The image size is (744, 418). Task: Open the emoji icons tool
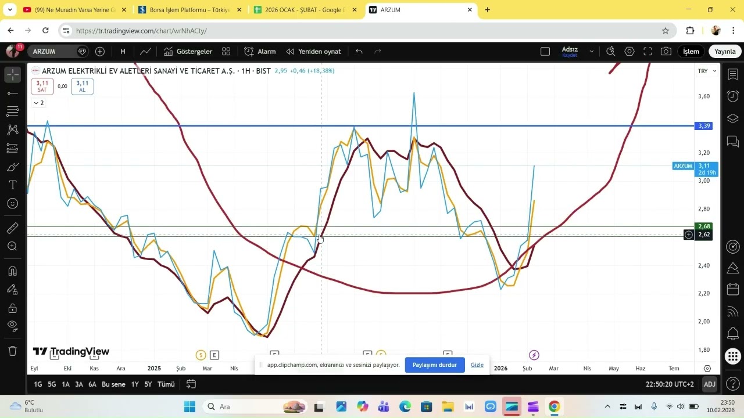[x=12, y=204]
